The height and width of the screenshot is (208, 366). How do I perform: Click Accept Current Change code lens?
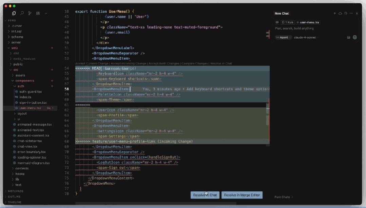click(x=92, y=63)
